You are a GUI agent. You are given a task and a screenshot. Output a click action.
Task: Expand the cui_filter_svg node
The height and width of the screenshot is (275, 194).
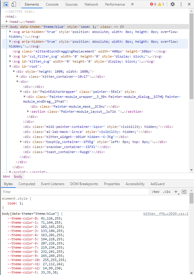tap(10, 56)
